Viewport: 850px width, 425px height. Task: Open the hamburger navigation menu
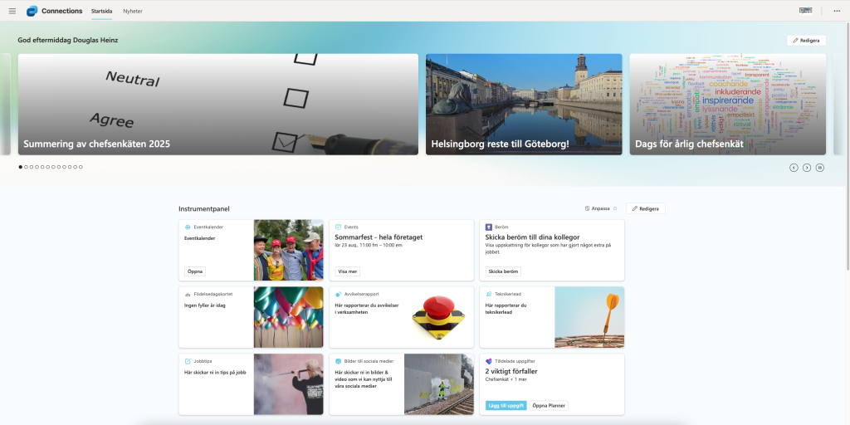click(x=12, y=11)
